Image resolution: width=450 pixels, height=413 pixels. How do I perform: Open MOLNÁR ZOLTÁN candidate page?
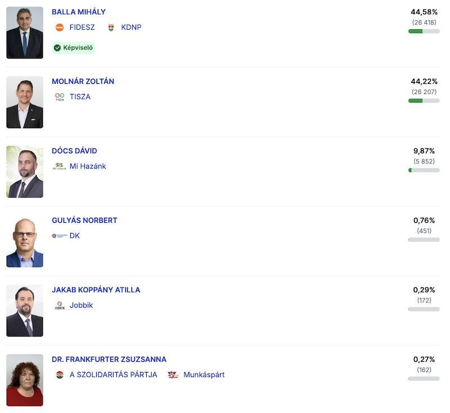83,82
